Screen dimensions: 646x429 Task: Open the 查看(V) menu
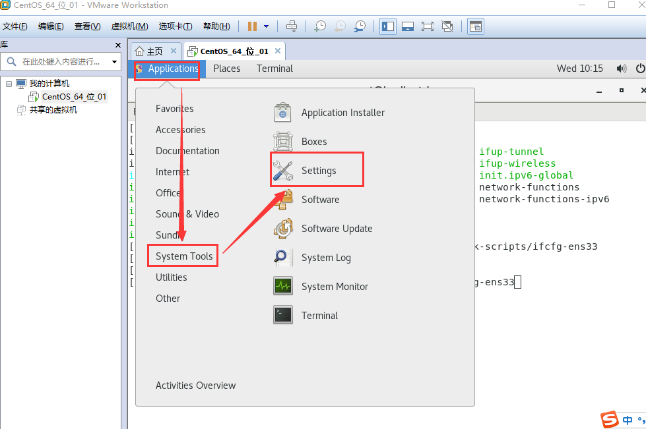[x=87, y=26]
